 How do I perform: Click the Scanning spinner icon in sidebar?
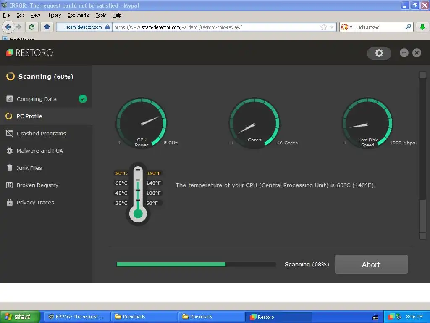[10, 77]
